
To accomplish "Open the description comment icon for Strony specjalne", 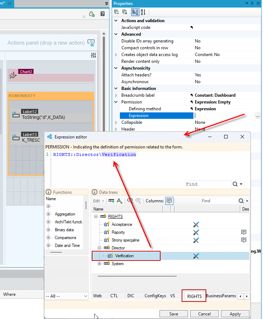I will 243,240.
